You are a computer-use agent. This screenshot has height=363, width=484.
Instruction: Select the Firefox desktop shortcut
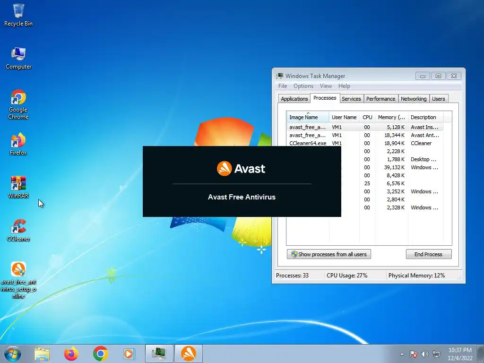18,144
